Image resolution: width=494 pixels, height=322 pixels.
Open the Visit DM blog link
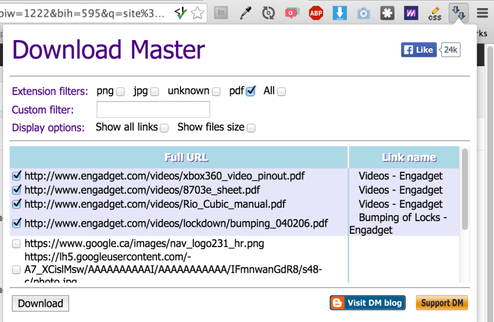coord(368,303)
